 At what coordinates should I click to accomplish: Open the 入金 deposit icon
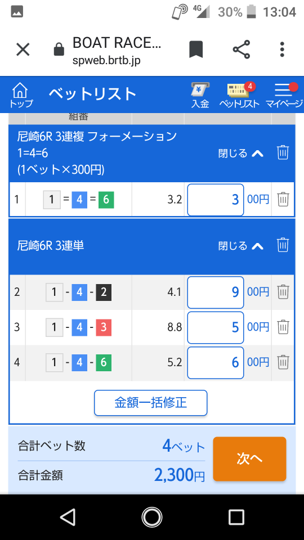[200, 95]
